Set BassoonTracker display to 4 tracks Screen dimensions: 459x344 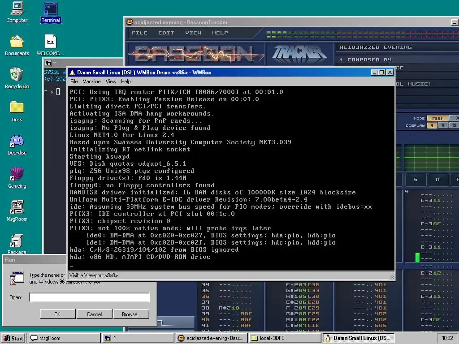[x=432, y=125]
